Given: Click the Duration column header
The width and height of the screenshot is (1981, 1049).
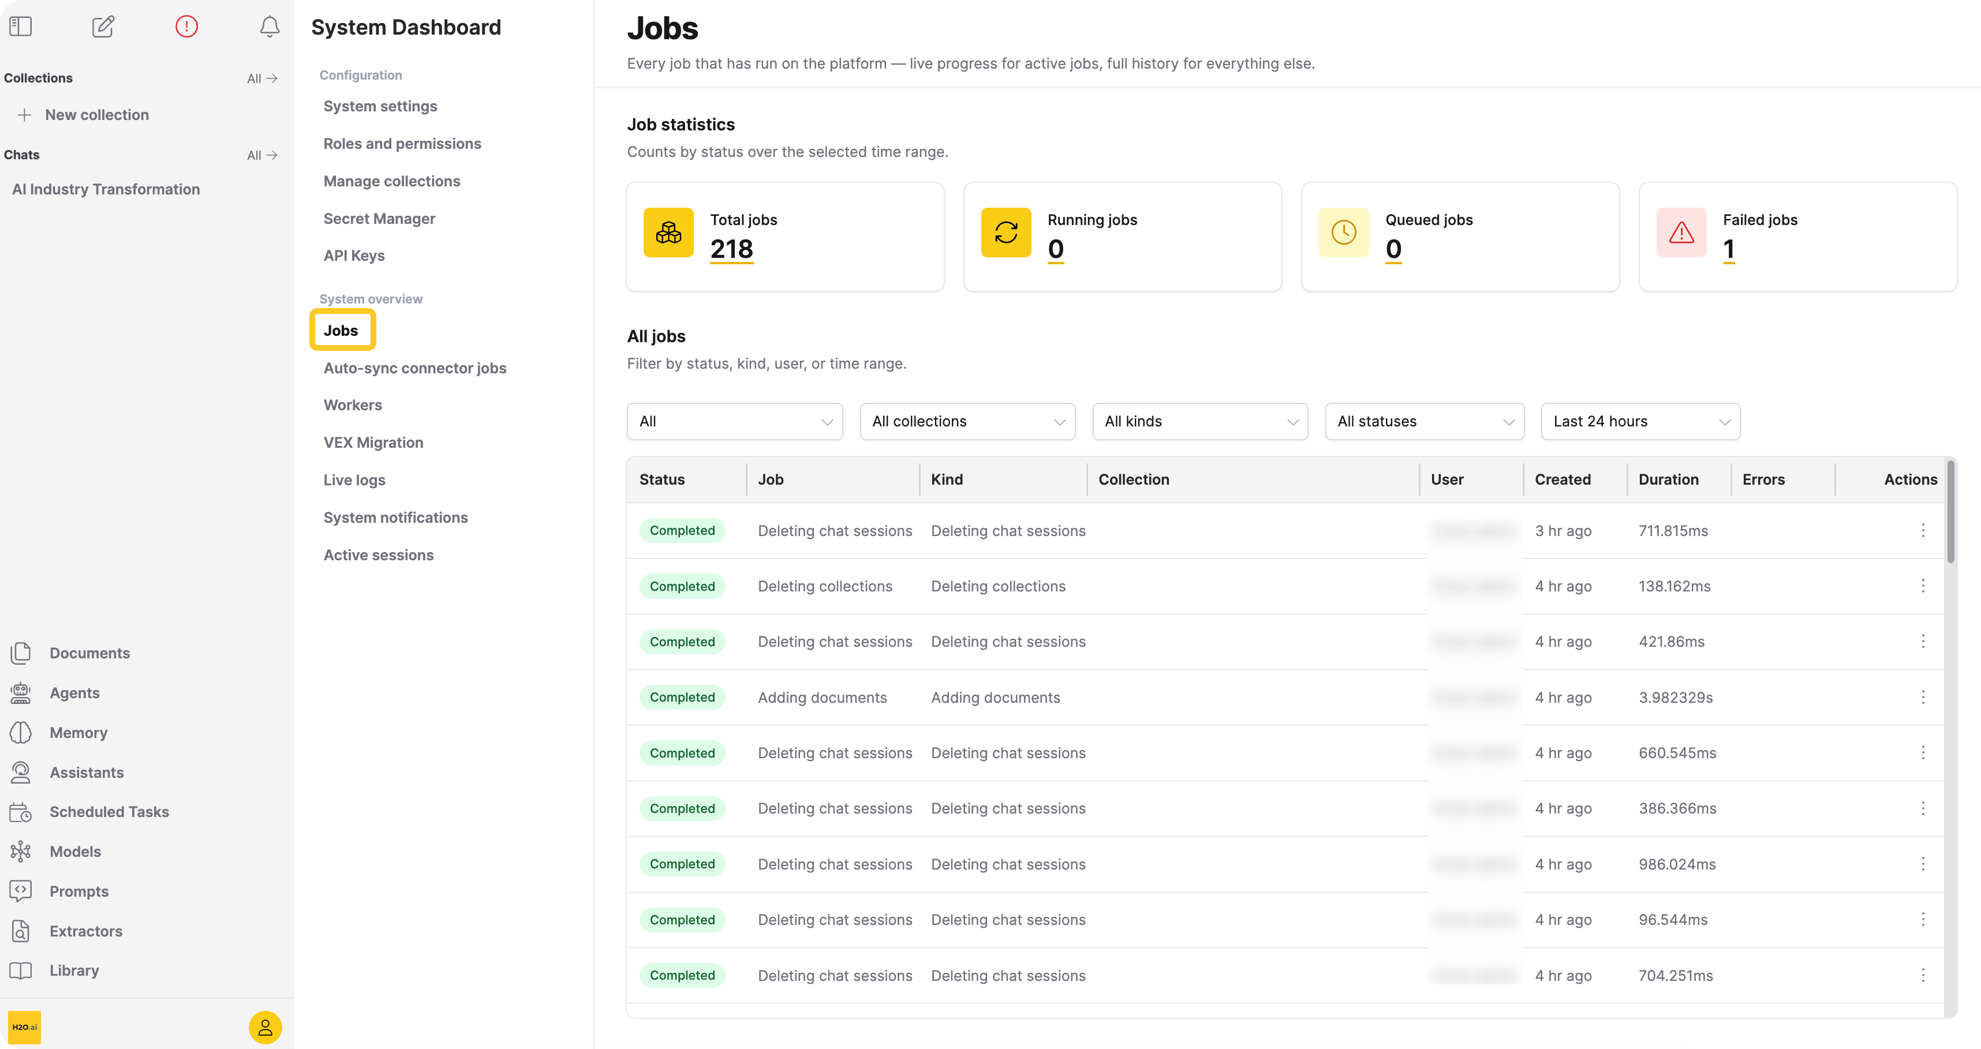Looking at the screenshot, I should 1668,479.
